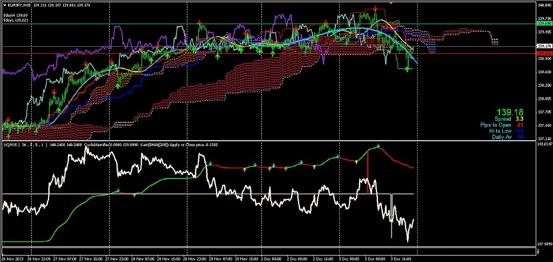553x262 pixels.
Task: Click the 138.300 price scale value
Action: coord(544,86)
